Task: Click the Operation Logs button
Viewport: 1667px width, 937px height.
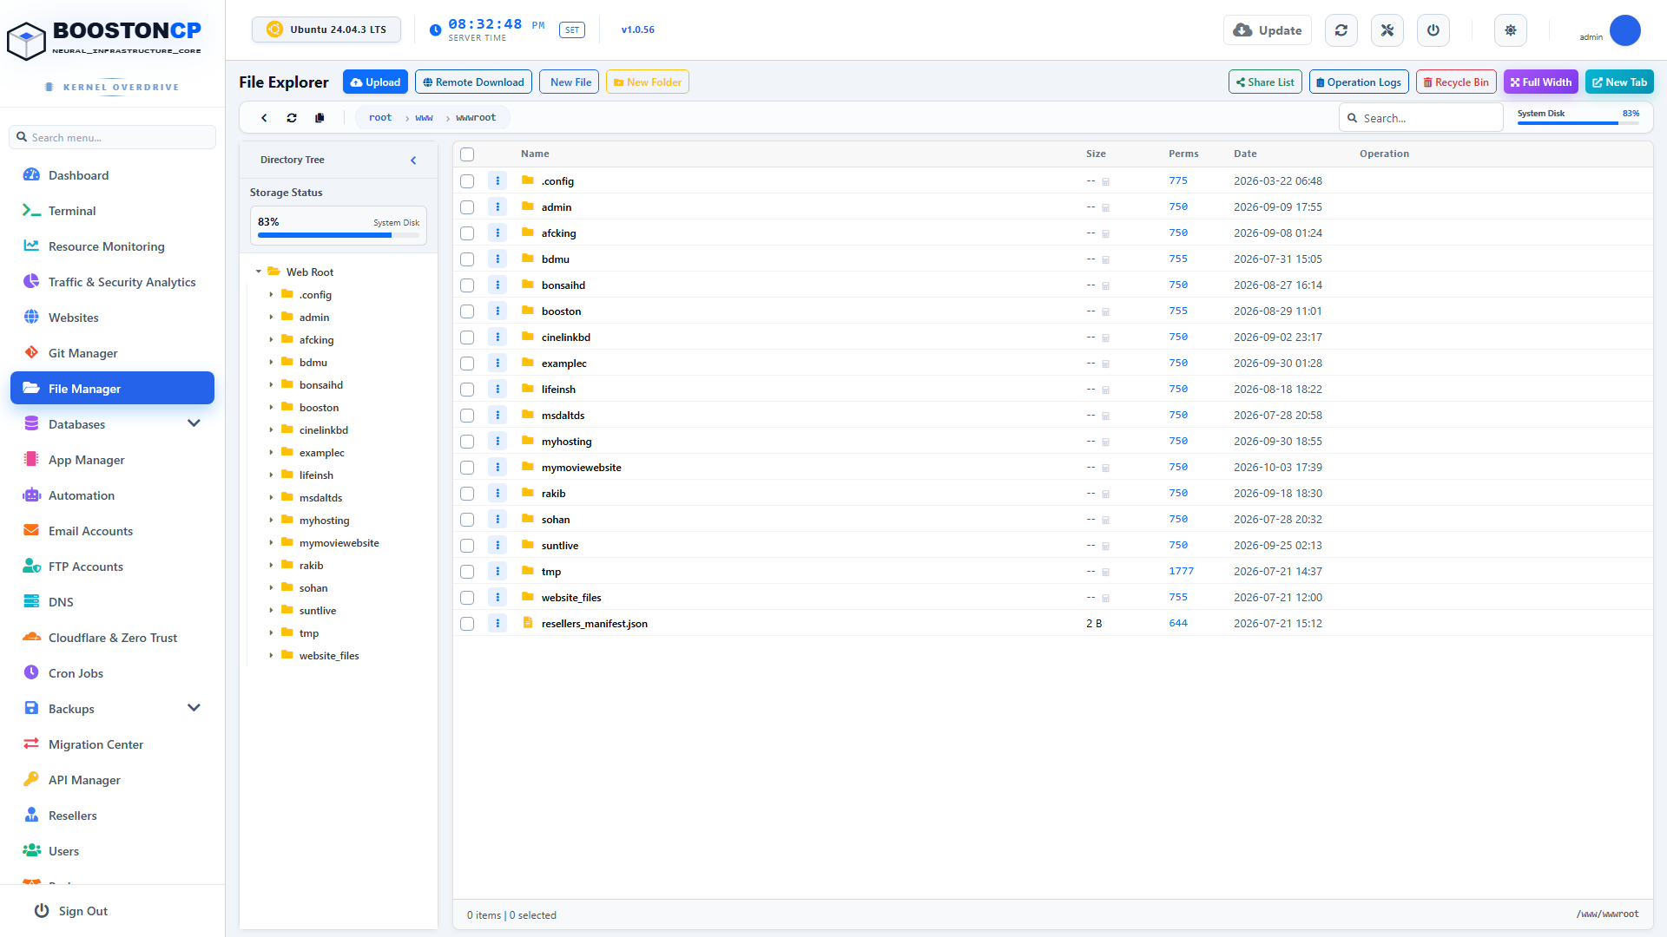Action: click(x=1359, y=82)
